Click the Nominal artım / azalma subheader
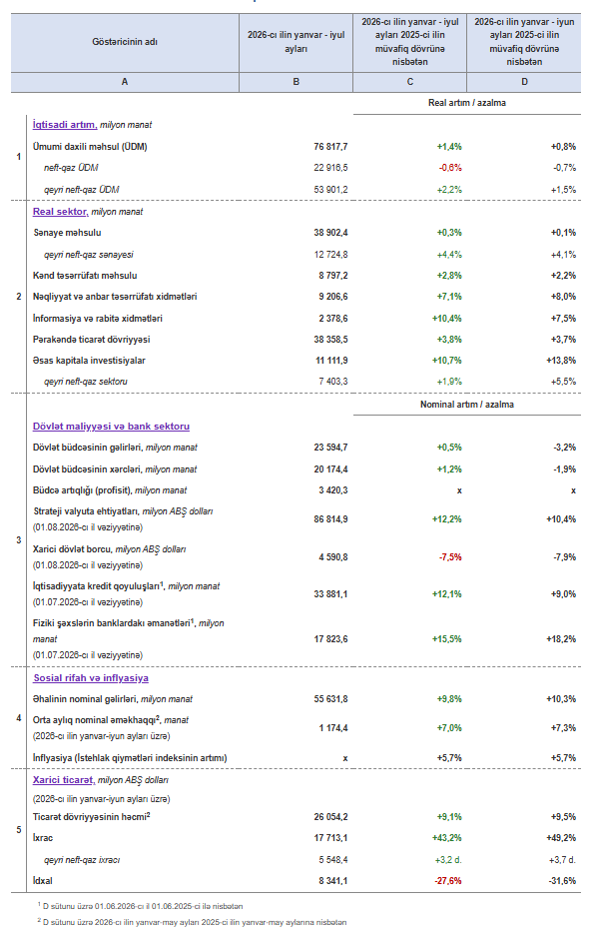 coord(467,405)
